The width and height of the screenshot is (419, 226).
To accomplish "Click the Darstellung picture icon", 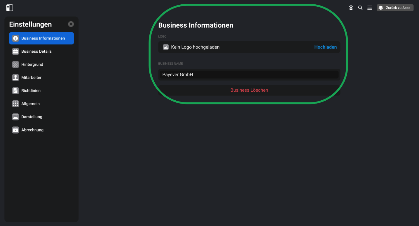I will [15, 117].
